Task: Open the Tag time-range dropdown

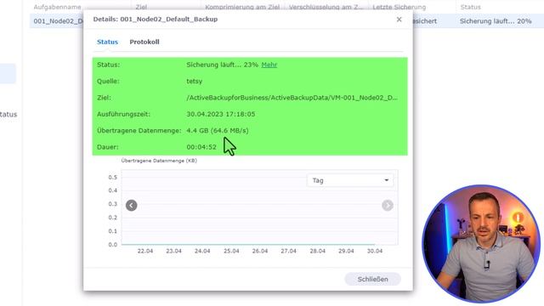Action: [x=350, y=180]
